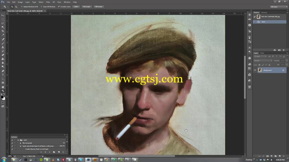Choose Zoom Out mode in options bar

pyautogui.click(x=16, y=7)
